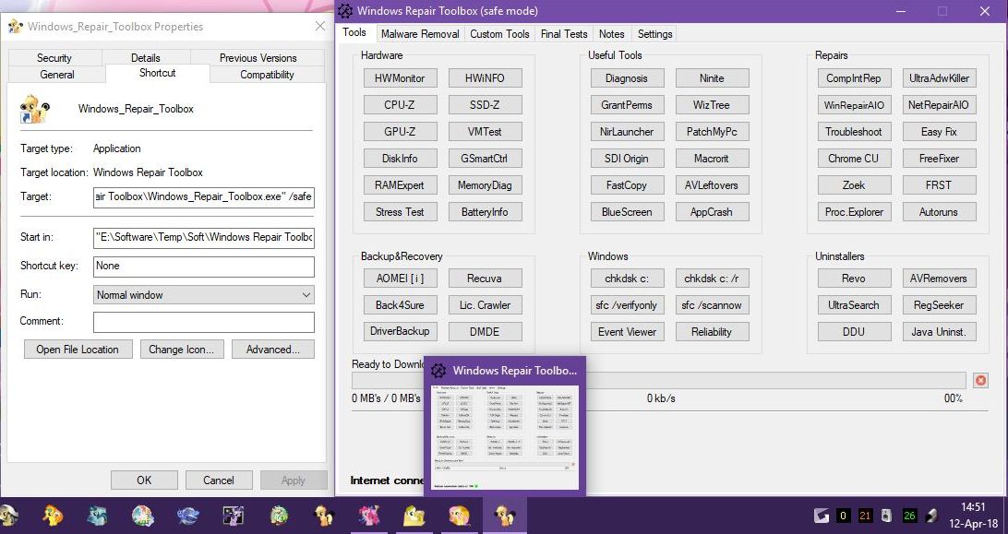
Task: Launch the HWiNFO tool
Action: click(x=485, y=78)
